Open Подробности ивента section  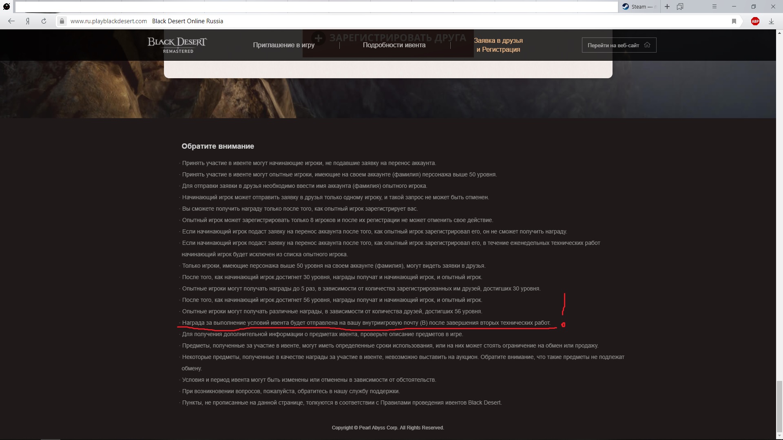pyautogui.click(x=394, y=45)
